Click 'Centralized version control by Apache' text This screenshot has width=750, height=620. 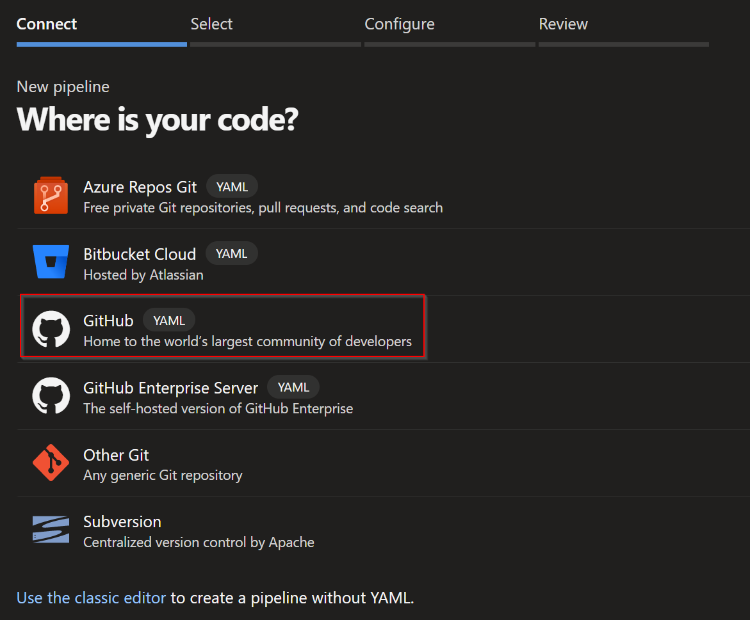(199, 542)
